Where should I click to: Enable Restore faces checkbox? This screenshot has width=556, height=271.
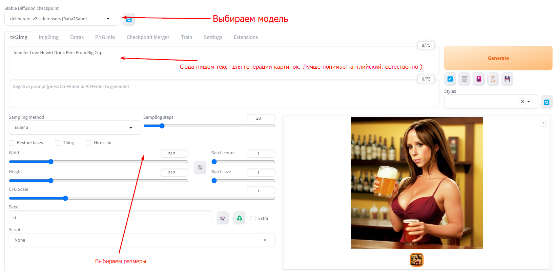[12, 143]
